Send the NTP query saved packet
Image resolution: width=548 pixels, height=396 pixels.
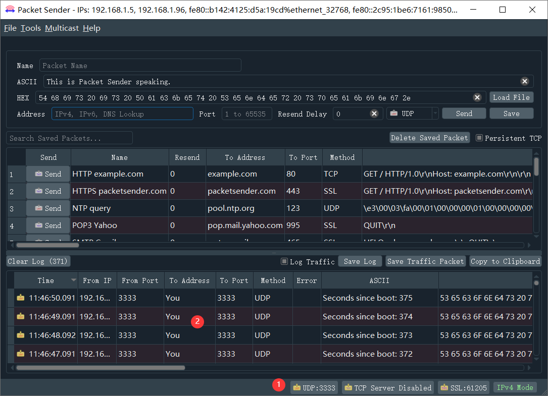(x=48, y=208)
